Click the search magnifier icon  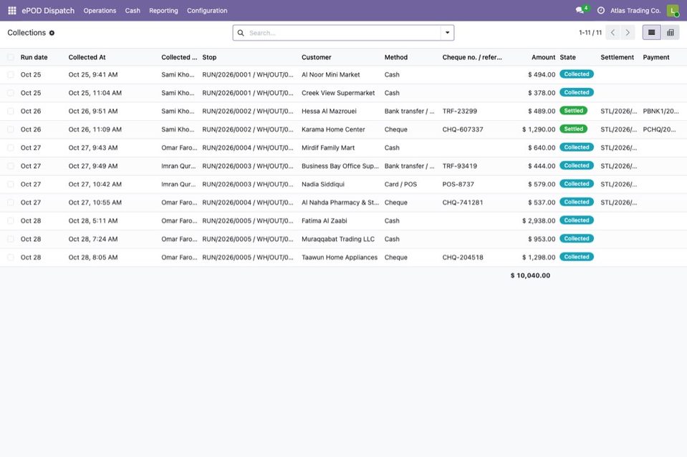click(241, 33)
